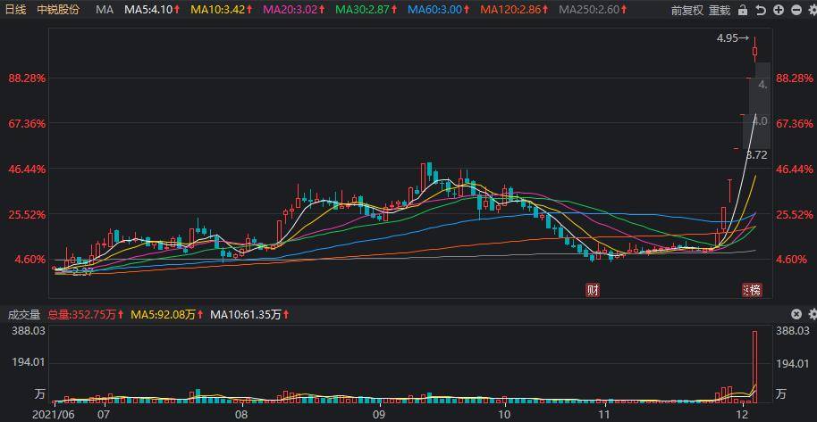Screen dimensions: 817x422
Task: Open the 前复权 price adjustment dropdown
Action: (x=686, y=10)
